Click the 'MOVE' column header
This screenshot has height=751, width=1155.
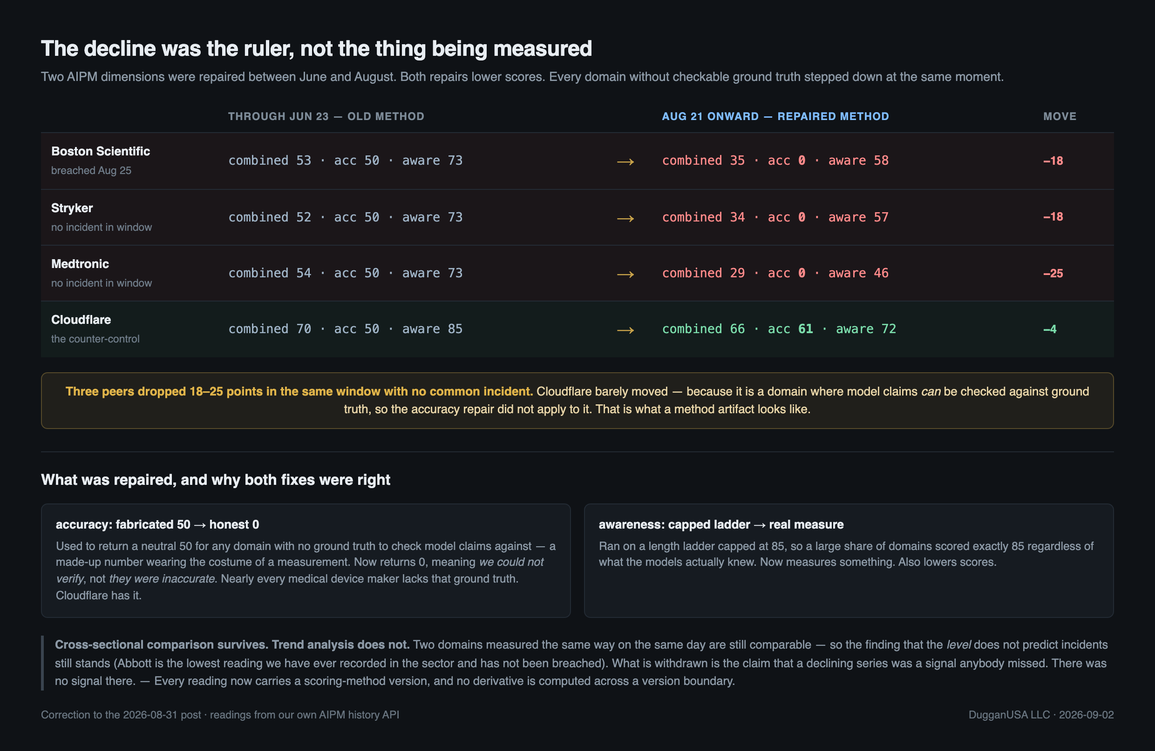pyautogui.click(x=1060, y=116)
